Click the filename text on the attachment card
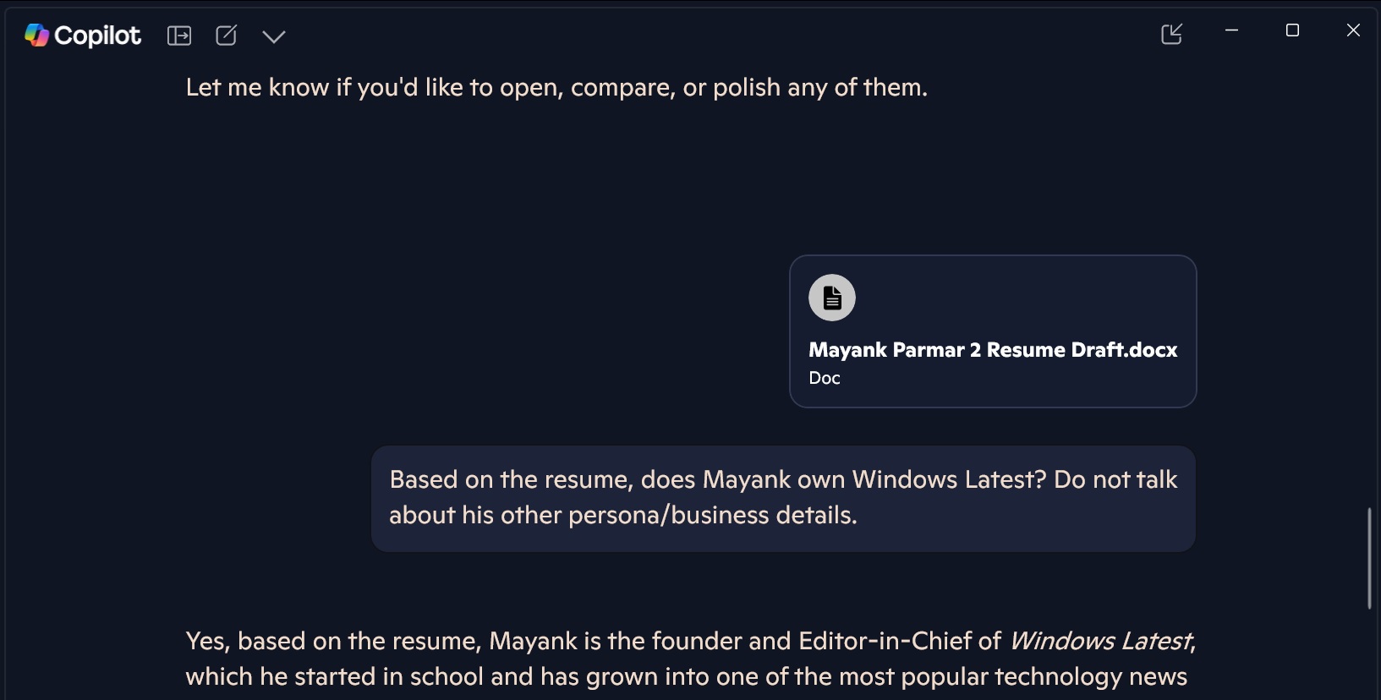The height and width of the screenshot is (700, 1381). tap(992, 350)
